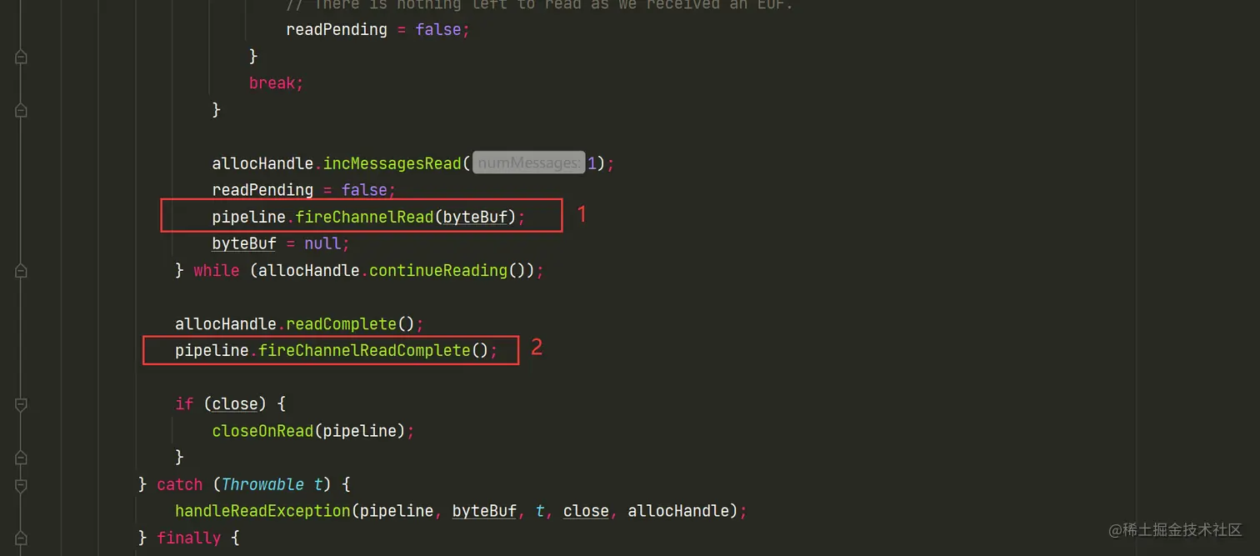Collapse the fold marker at '} catch (Throwable t)'
The height and width of the screenshot is (556, 1260).
(x=21, y=484)
